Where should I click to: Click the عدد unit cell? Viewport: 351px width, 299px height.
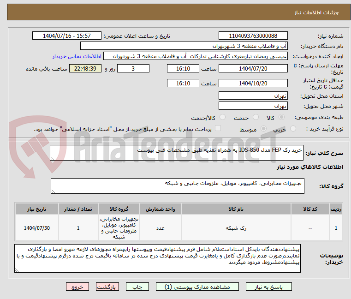point(160,228)
